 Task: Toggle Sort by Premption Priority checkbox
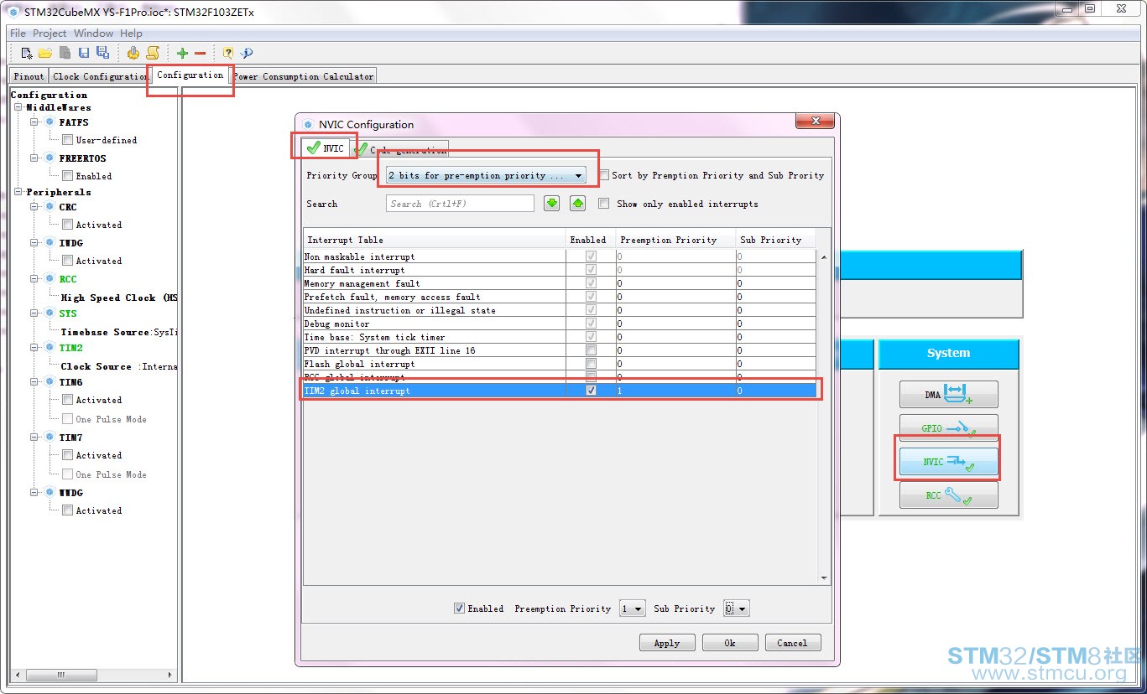tap(604, 175)
